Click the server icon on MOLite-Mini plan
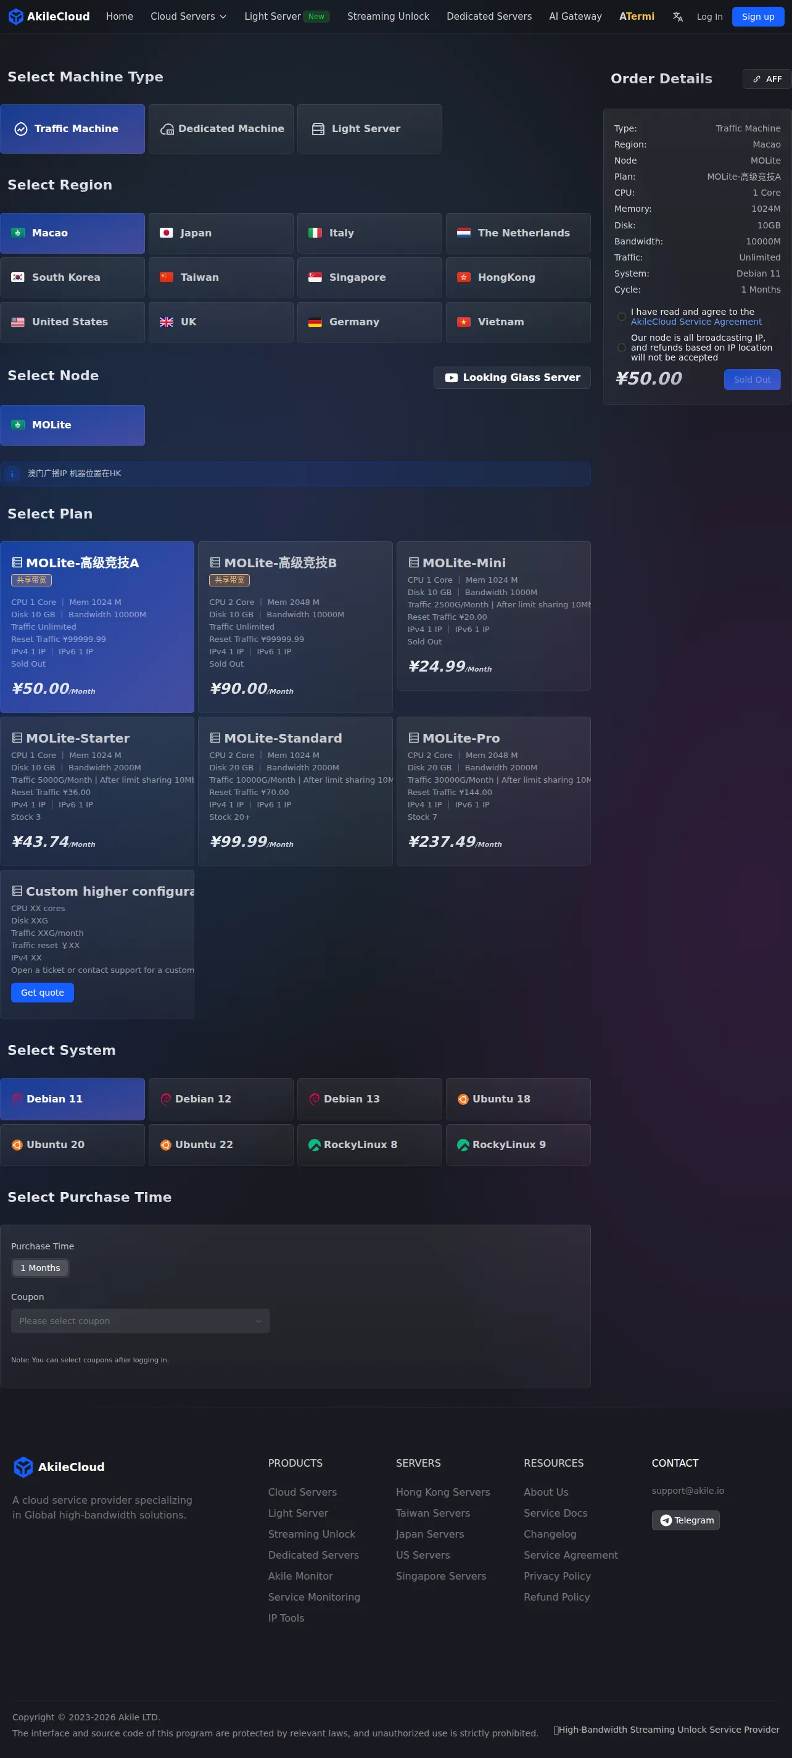 click(413, 563)
